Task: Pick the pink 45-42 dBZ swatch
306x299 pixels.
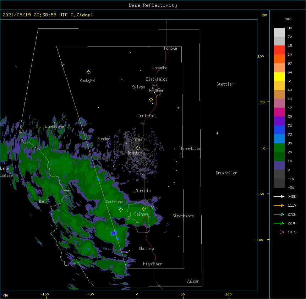Action: pos(279,103)
